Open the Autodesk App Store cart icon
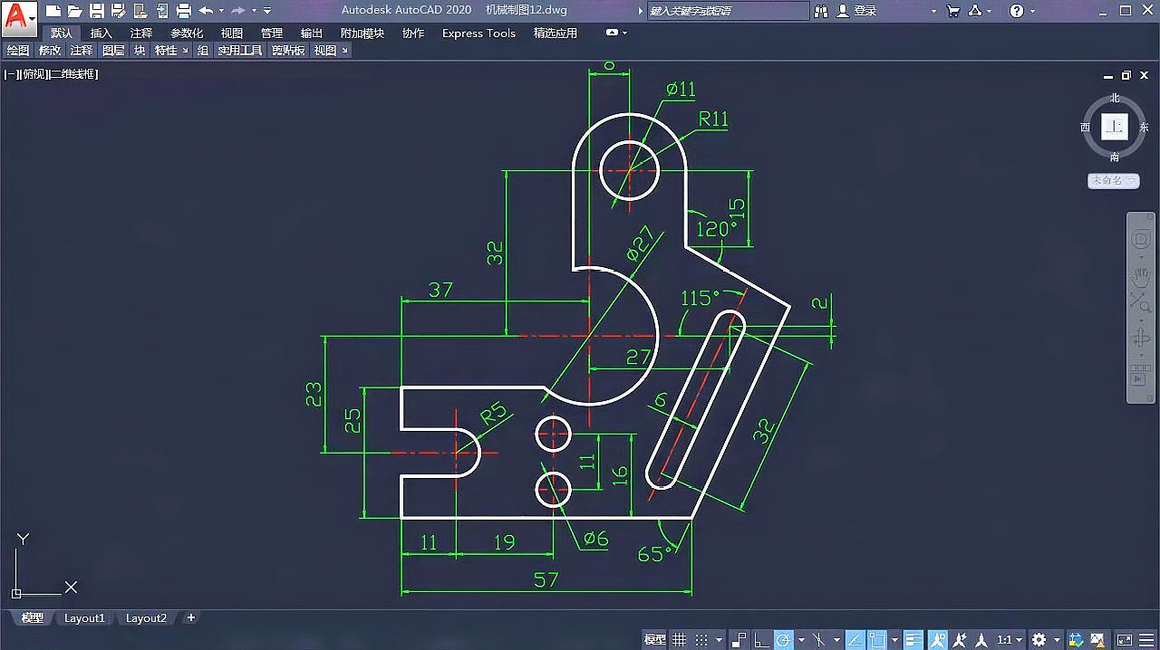 pos(953,11)
